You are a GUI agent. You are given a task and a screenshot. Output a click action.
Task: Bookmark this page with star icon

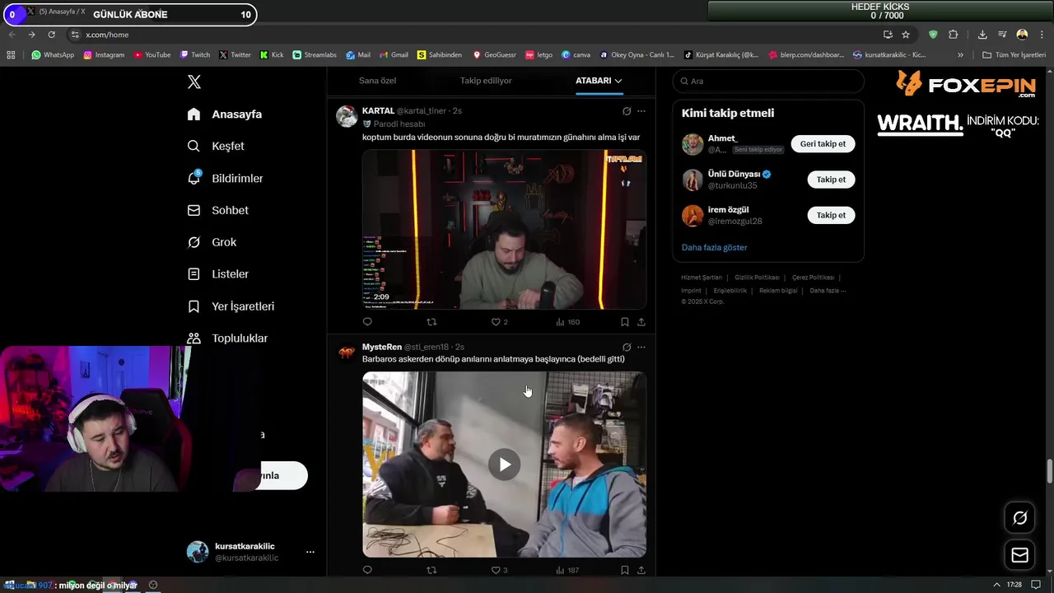point(906,35)
